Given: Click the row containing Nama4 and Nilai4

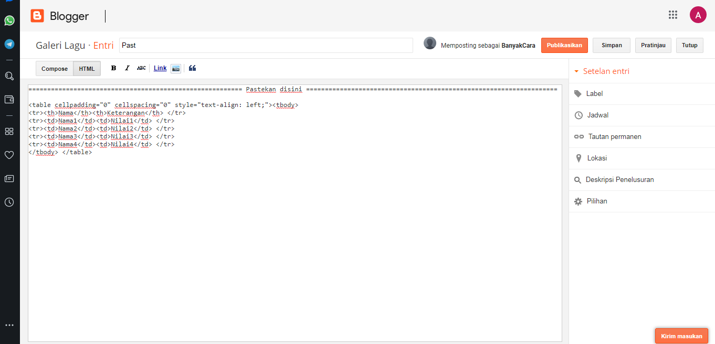Looking at the screenshot, I should tap(102, 144).
